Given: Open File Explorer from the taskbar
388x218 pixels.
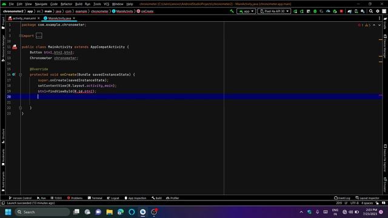Looking at the screenshot, I should point(109,212).
